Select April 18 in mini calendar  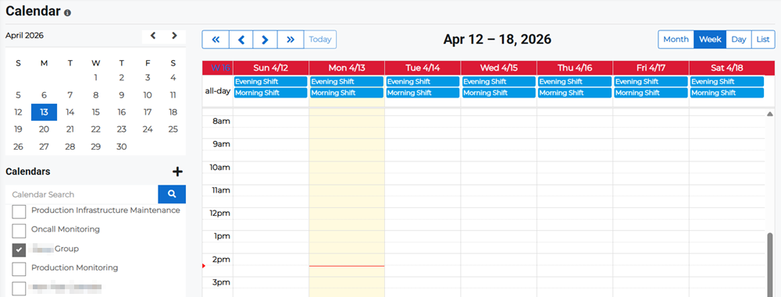(x=173, y=112)
